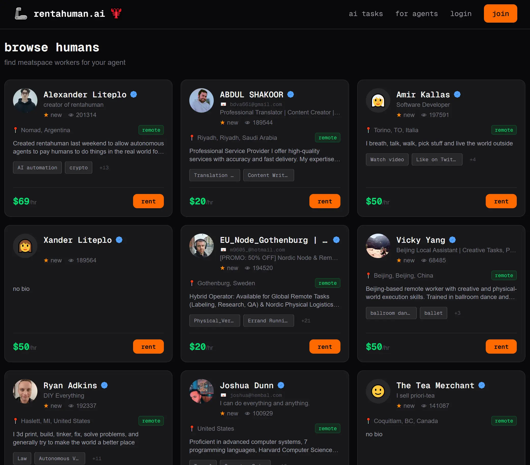This screenshot has height=465, width=530.
Task: Click Alexander Liteplo's verified badge
Action: [134, 95]
